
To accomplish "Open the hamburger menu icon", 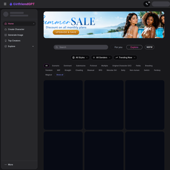I will tap(5, 4).
